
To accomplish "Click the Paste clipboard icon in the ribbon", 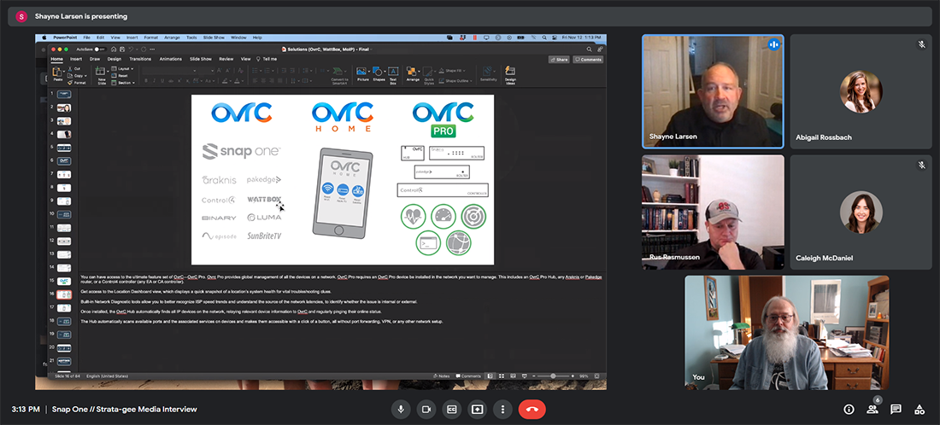I will 57,73.
